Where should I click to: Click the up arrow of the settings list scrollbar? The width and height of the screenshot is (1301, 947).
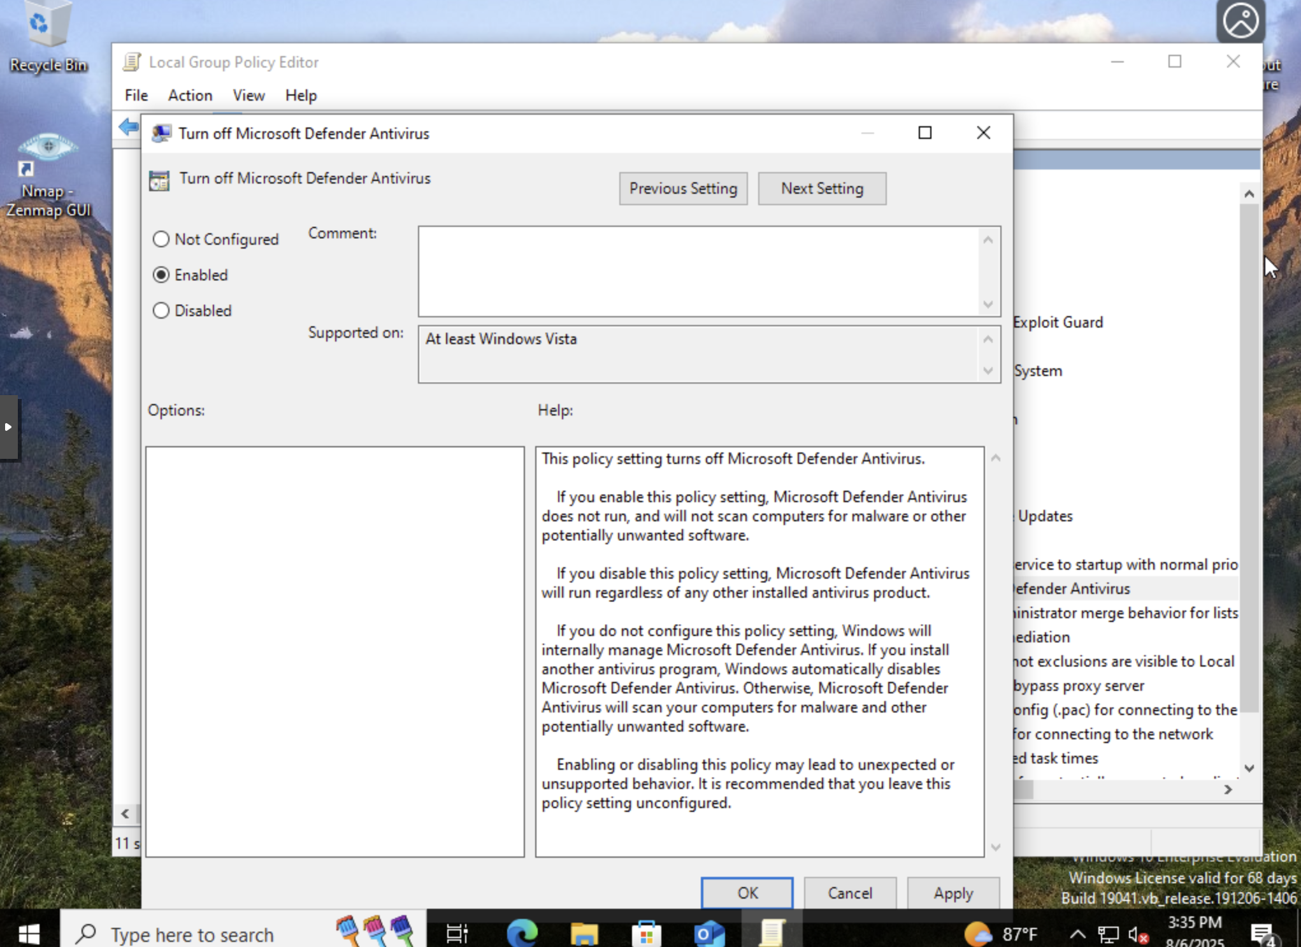tap(1249, 194)
